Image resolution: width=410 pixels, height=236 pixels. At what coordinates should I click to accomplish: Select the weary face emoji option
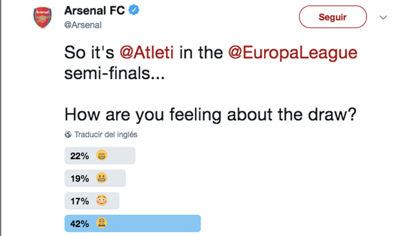[x=102, y=224]
